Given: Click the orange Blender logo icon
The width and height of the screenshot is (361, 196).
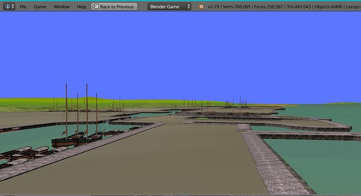Looking at the screenshot, I should click(x=201, y=7).
